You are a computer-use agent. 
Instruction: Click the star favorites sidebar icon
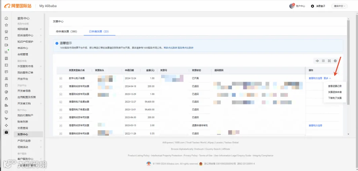pos(6,25)
